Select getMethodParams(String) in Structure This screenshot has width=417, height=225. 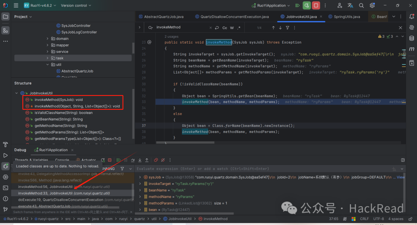coord(69,132)
